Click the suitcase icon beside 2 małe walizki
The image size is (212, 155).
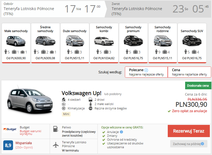(90, 104)
